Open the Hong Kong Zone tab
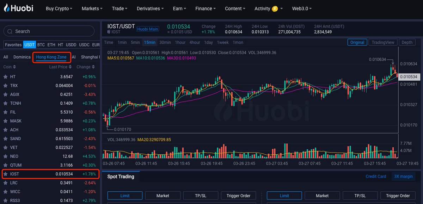This screenshot has height=204, width=423. 51,57
